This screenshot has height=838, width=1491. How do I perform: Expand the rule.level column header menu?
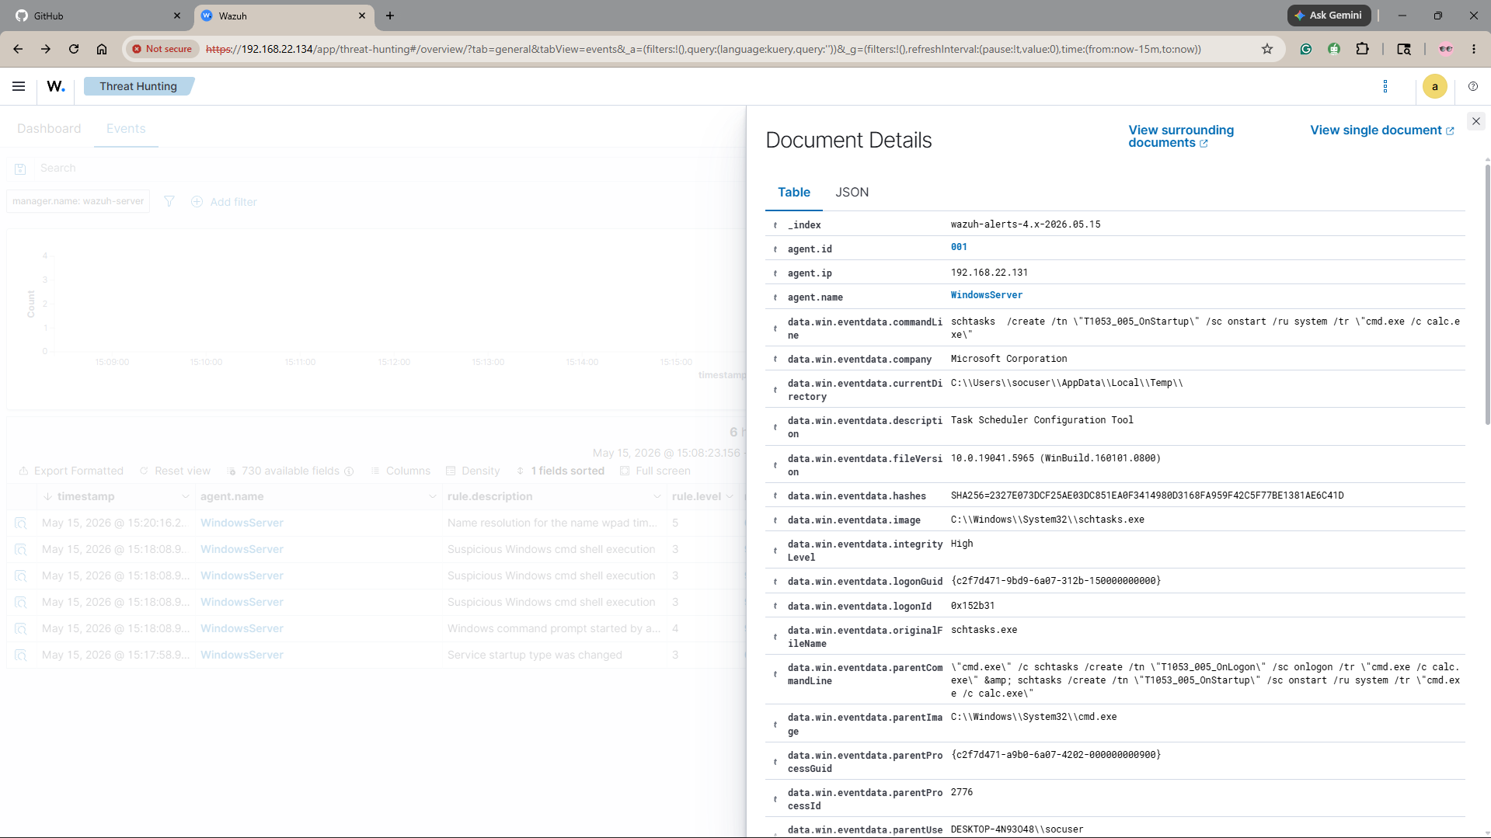730,496
